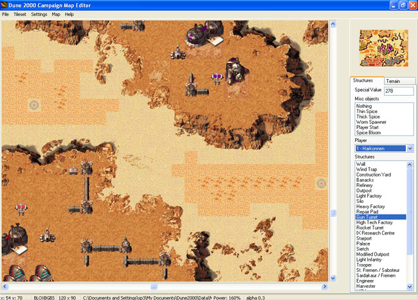
Task: Click the purple refinery building at top
Action: (204, 34)
